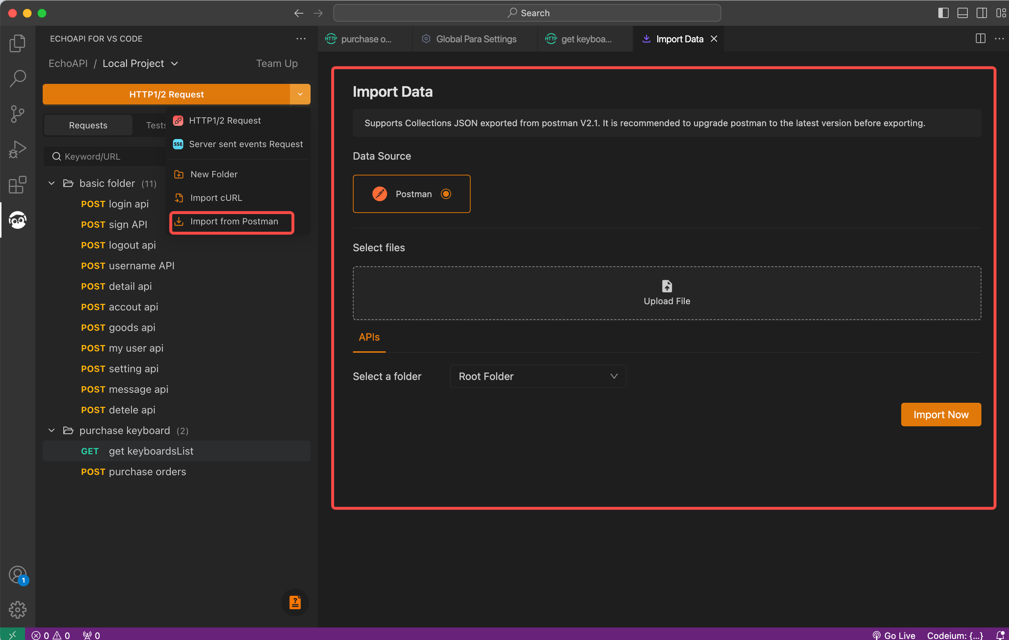Open notifications bell in status bar

pos(999,635)
